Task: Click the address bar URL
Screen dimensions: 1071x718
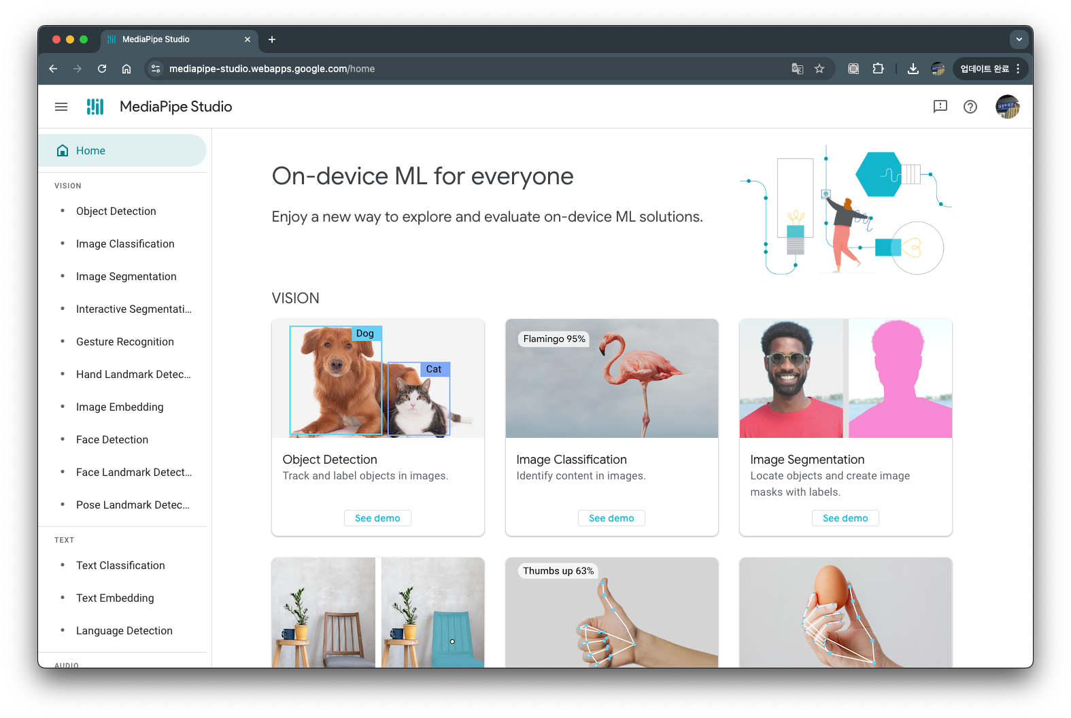Action: tap(272, 69)
